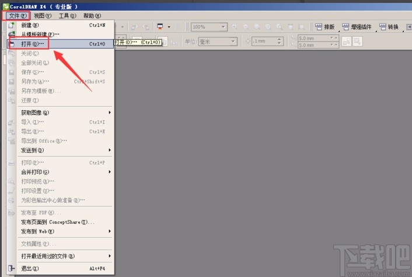This screenshot has width=412, height=277.
Task: Select 从模板新建 menu entry
Action: click(x=61, y=34)
